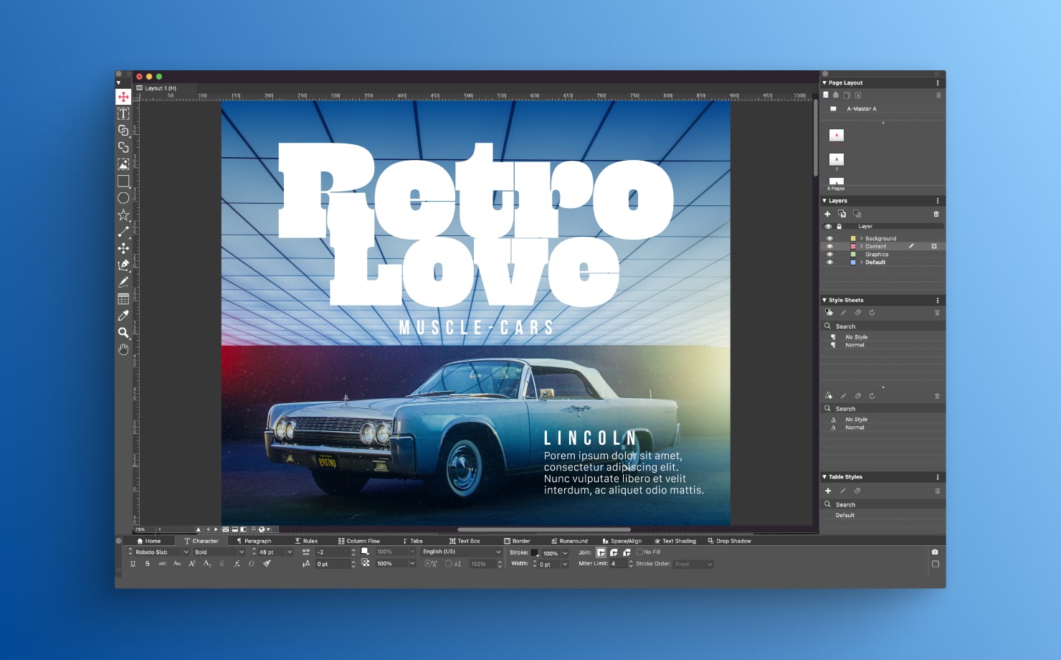Viewport: 1061px width, 660px height.
Task: Apply superscript to selected text
Action: pos(191,564)
